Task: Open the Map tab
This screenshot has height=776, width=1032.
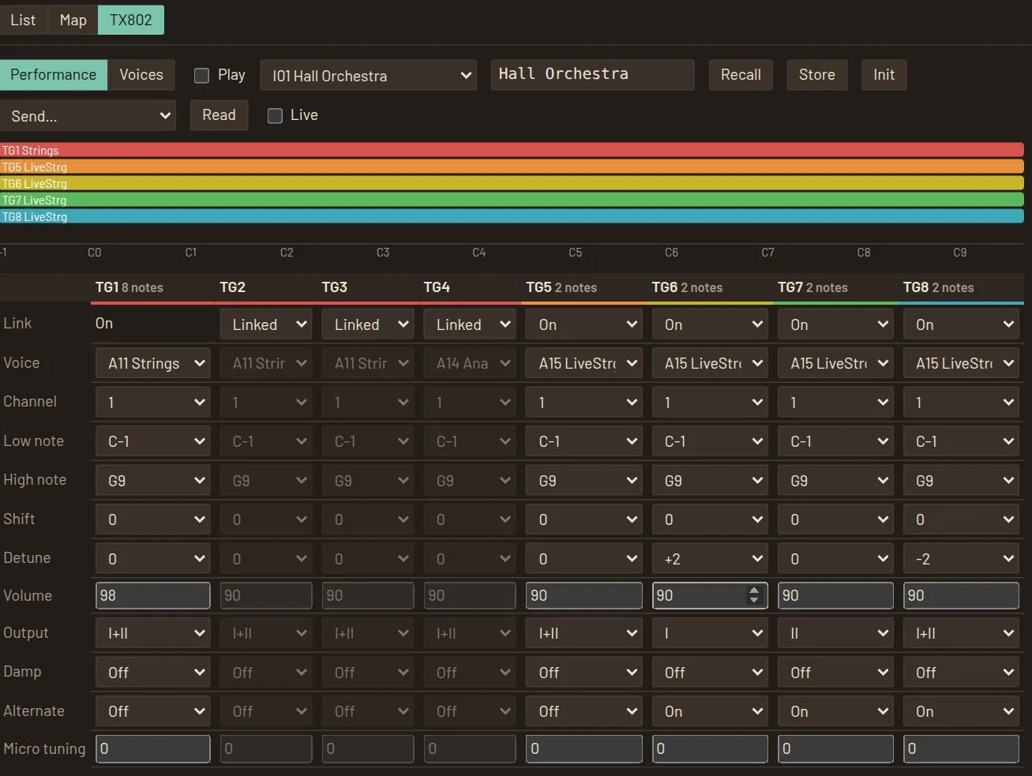Action: (x=73, y=20)
